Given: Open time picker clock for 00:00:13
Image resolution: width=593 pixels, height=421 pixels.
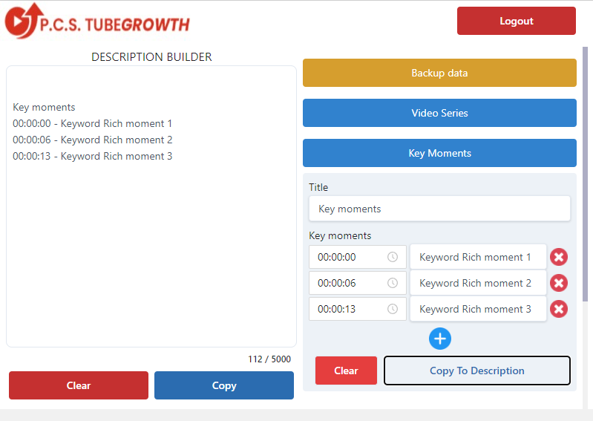Looking at the screenshot, I should pyautogui.click(x=393, y=309).
